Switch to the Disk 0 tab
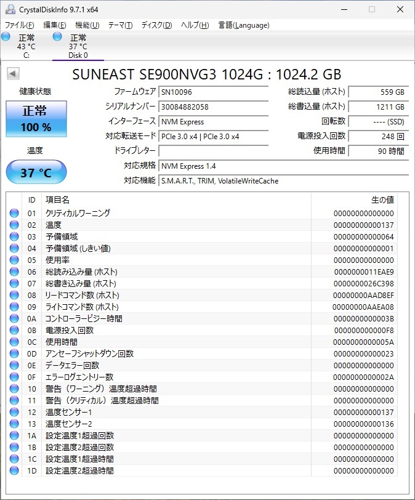Viewport: 415px width, 500px height. [x=78, y=46]
